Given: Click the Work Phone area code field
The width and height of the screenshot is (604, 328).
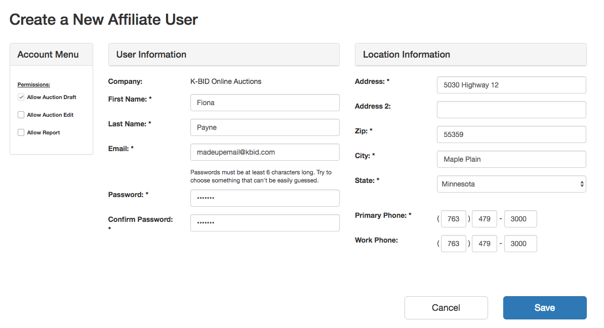Looking at the screenshot, I should coord(454,244).
